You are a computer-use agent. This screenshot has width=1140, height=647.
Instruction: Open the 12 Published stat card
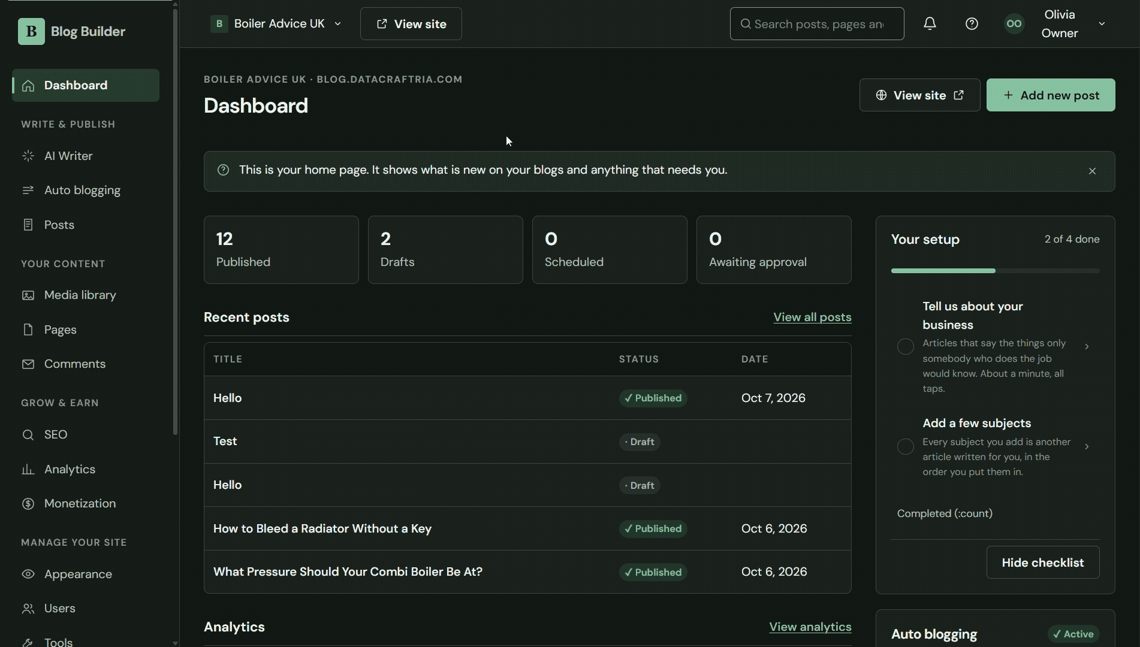[281, 250]
